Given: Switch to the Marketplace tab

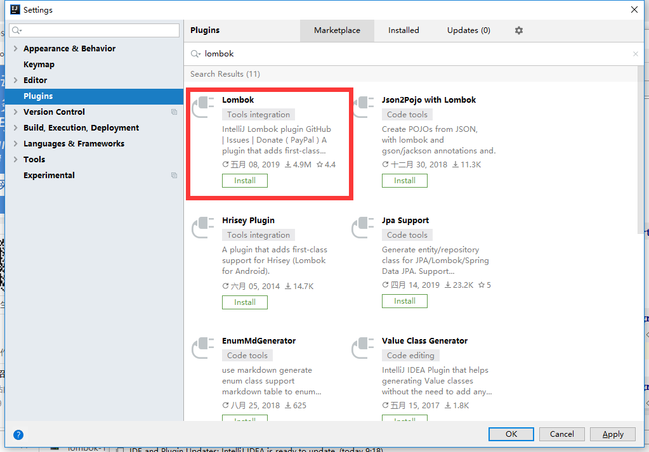Looking at the screenshot, I should tap(337, 30).
